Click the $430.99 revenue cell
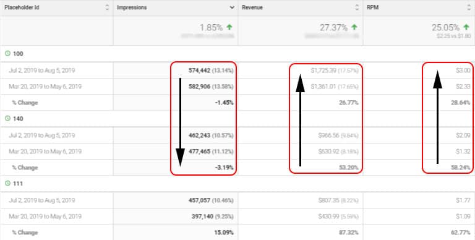 [301, 216]
